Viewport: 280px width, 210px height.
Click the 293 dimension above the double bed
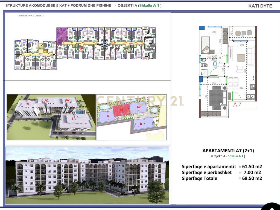click(214, 83)
